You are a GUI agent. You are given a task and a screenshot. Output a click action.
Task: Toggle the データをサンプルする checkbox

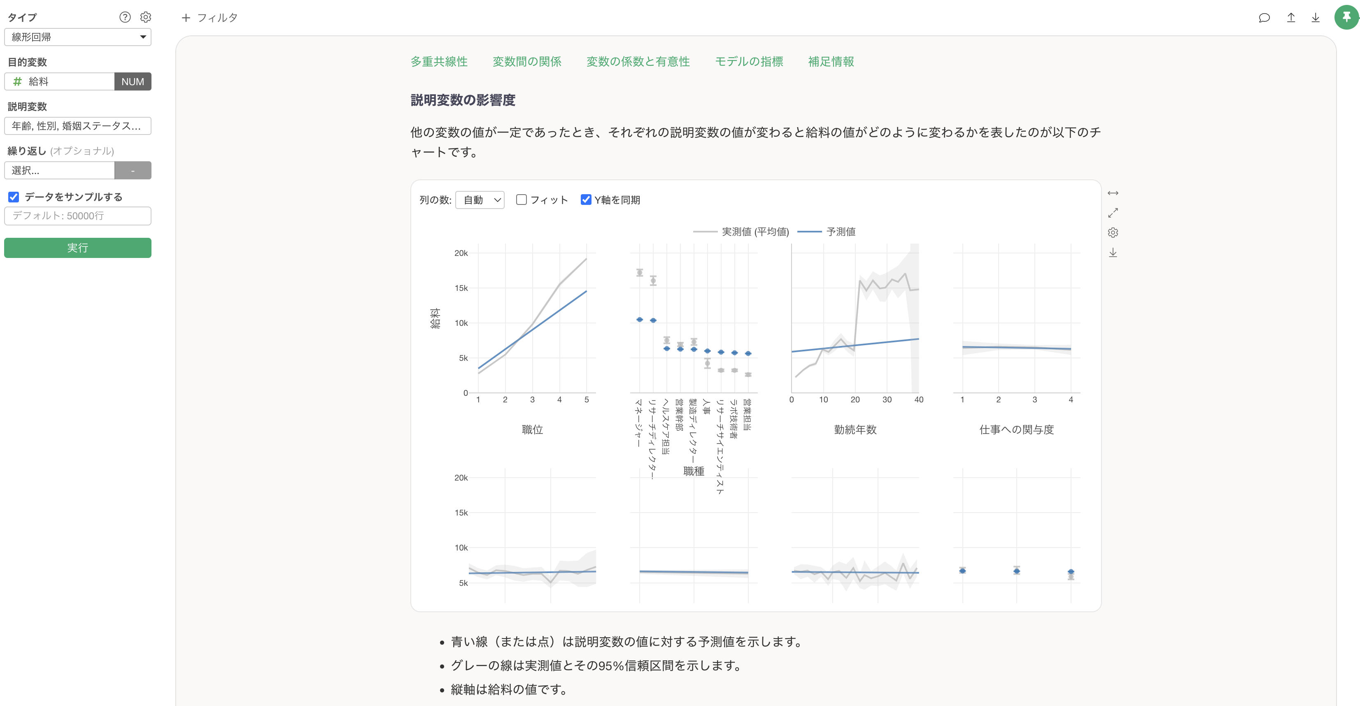pos(14,197)
